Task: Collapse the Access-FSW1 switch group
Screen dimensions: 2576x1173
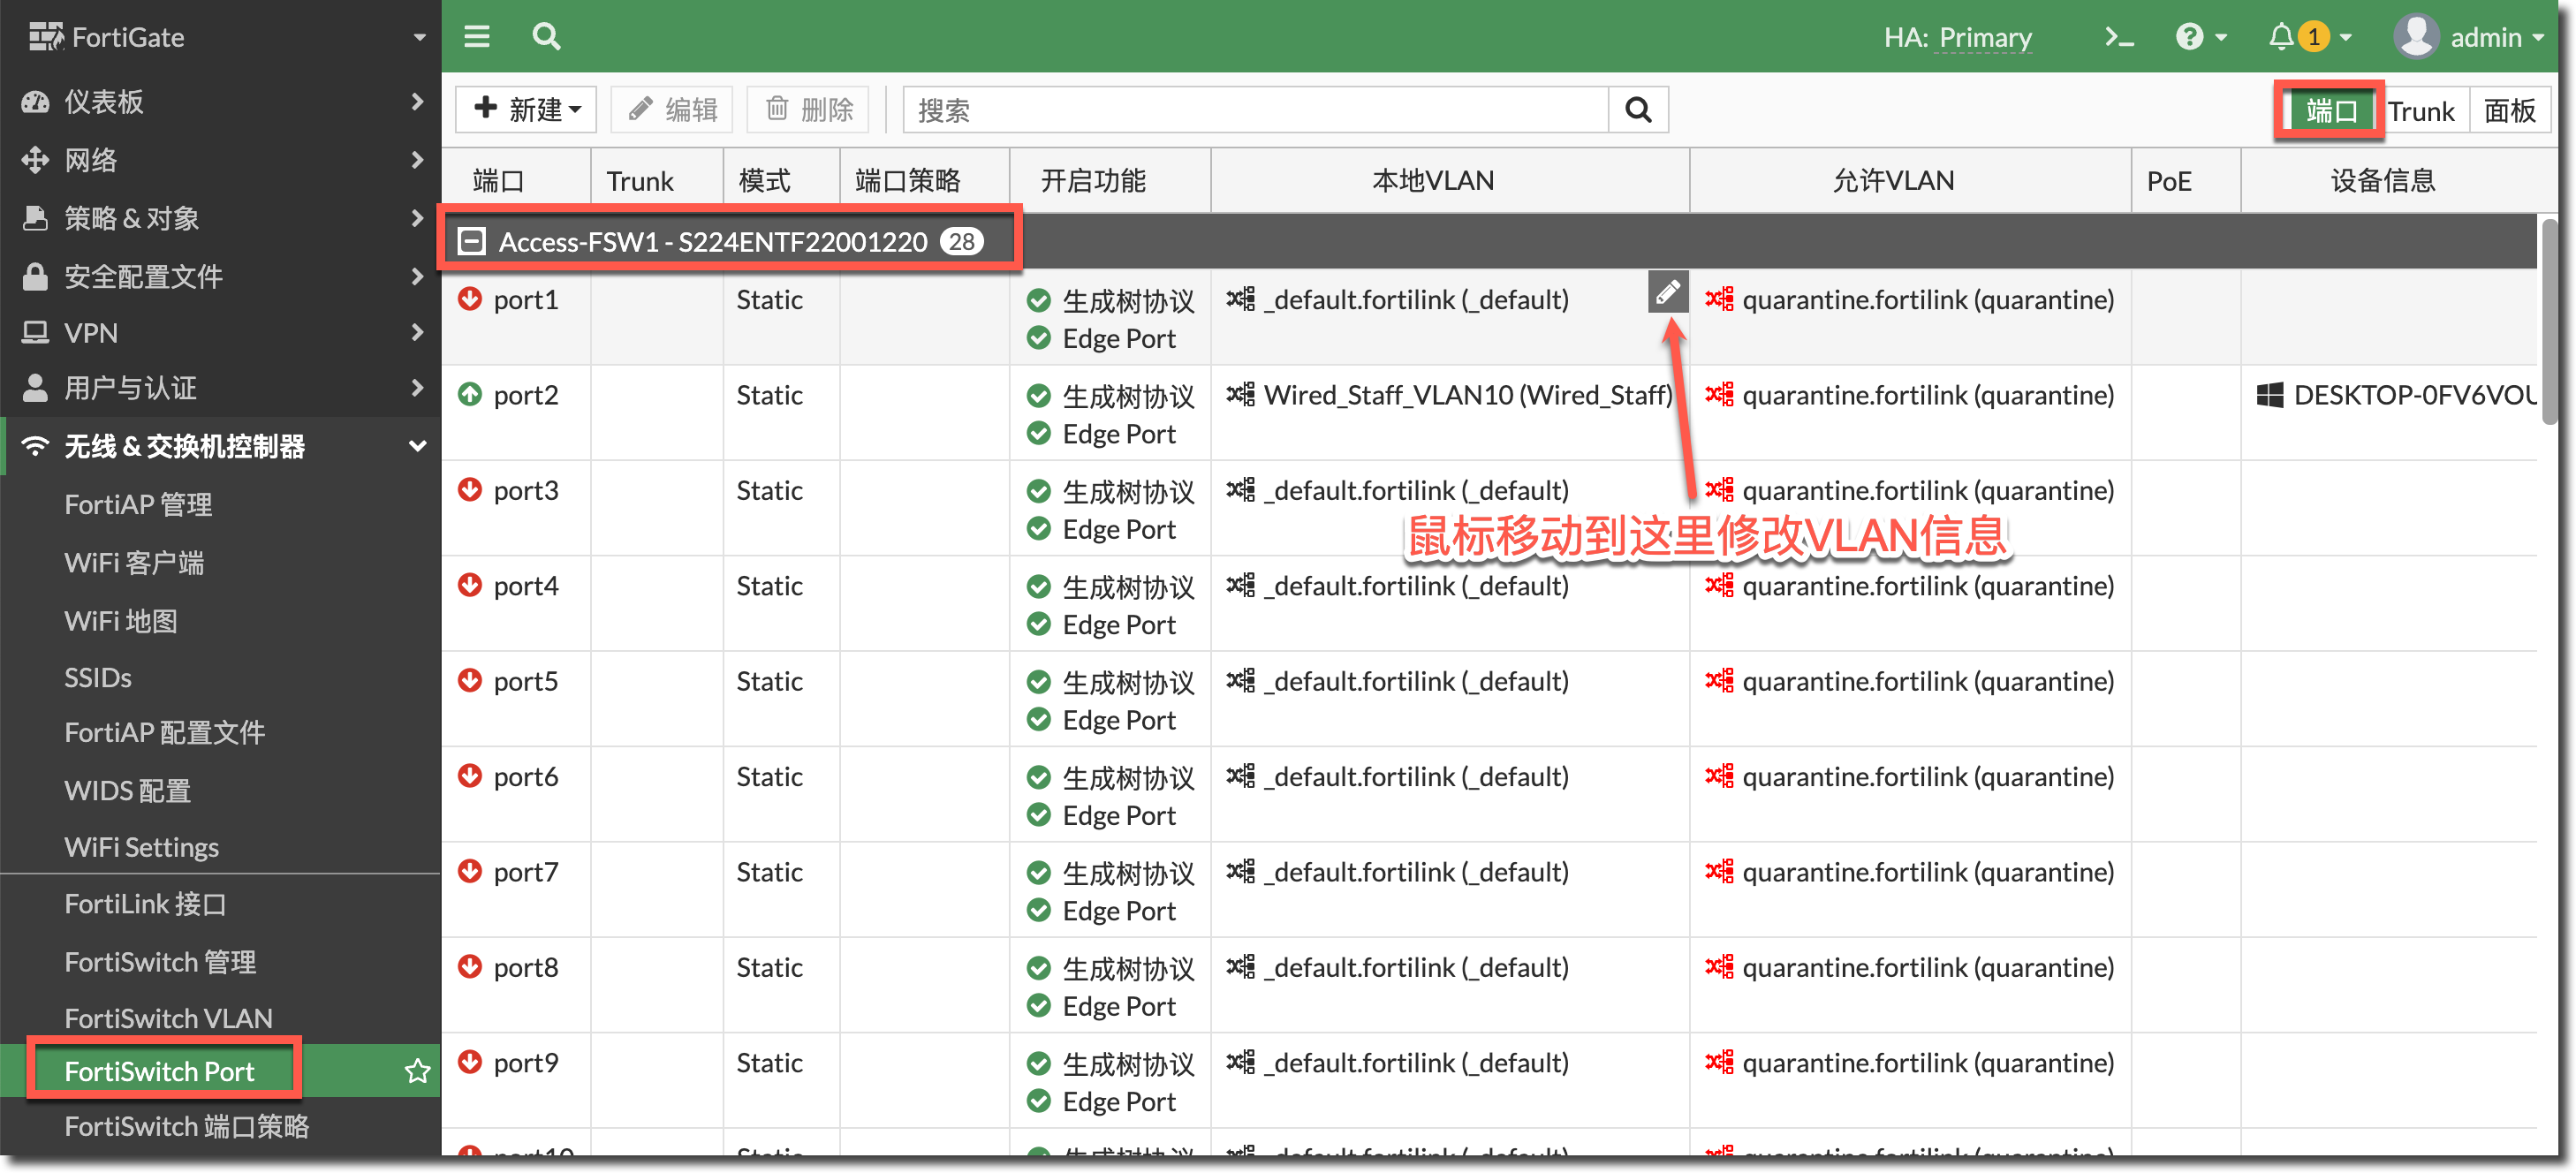Action: (471, 241)
